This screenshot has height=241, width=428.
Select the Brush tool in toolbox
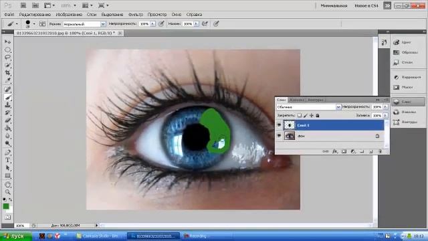[x=7, y=97]
